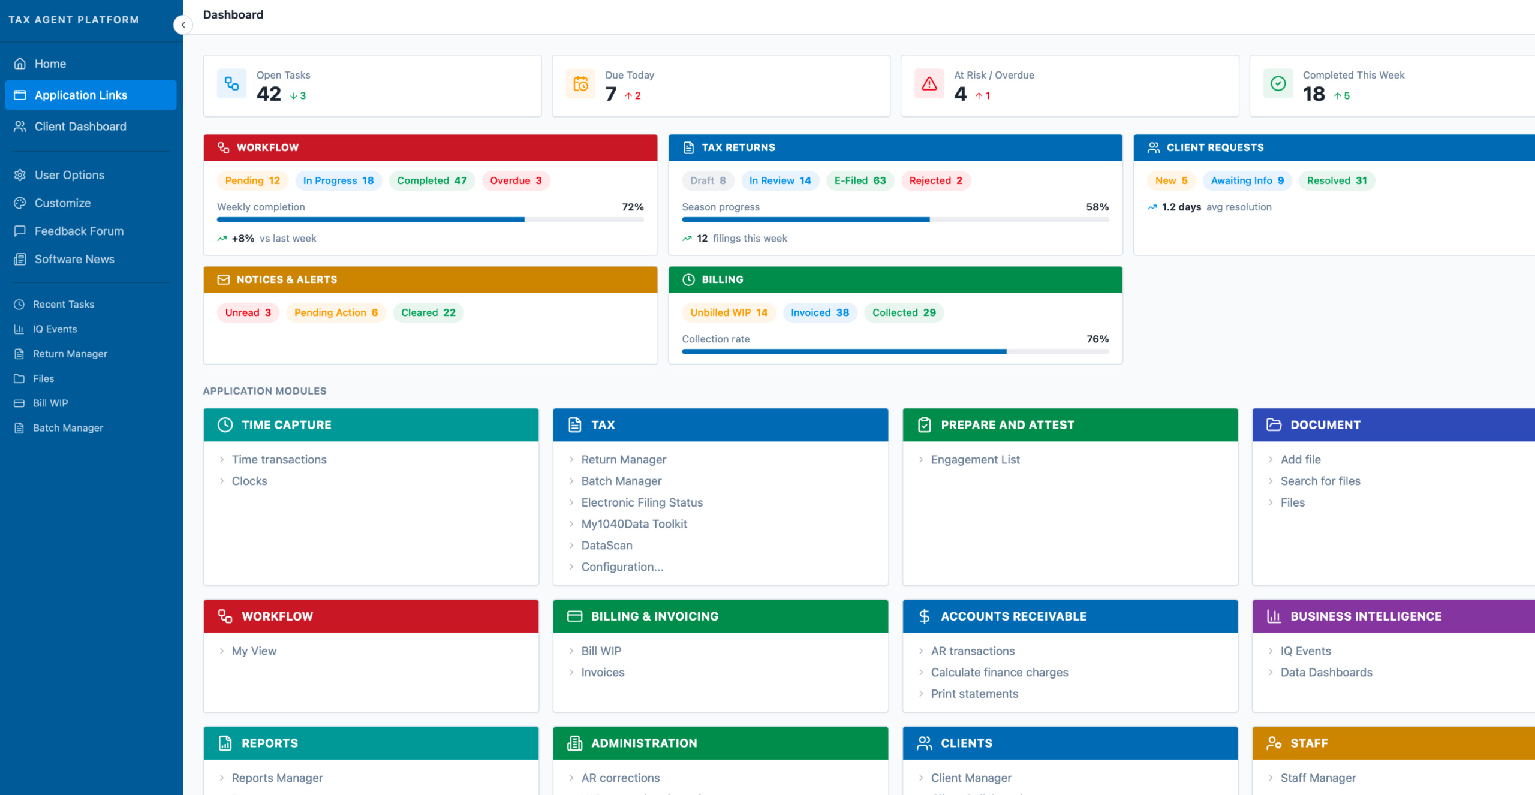Open Client Dashboard in the sidebar

pyautogui.click(x=91, y=127)
